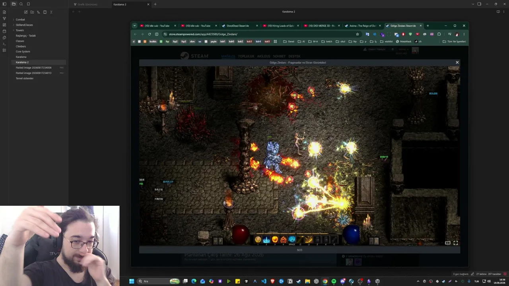
Task: Open the Chrome extensions puzzle menu
Action: tap(439, 34)
